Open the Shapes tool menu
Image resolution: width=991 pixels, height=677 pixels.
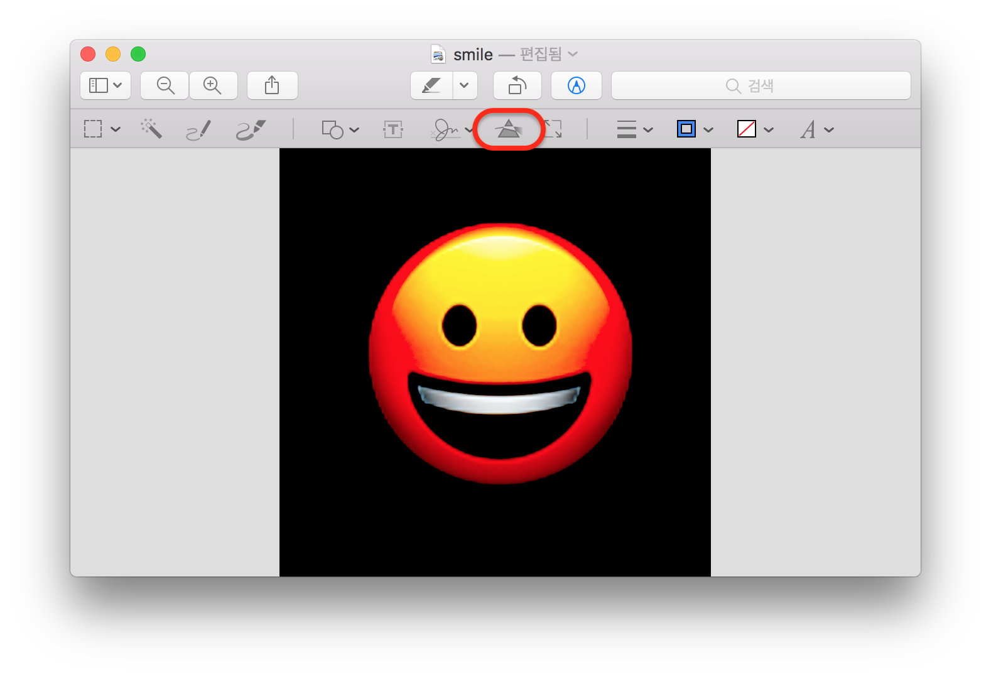click(332, 129)
